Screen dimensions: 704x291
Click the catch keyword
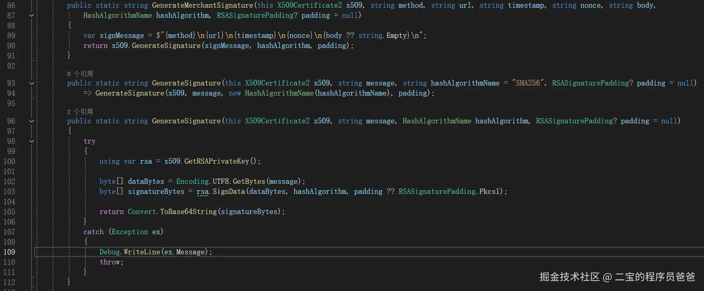tap(93, 232)
